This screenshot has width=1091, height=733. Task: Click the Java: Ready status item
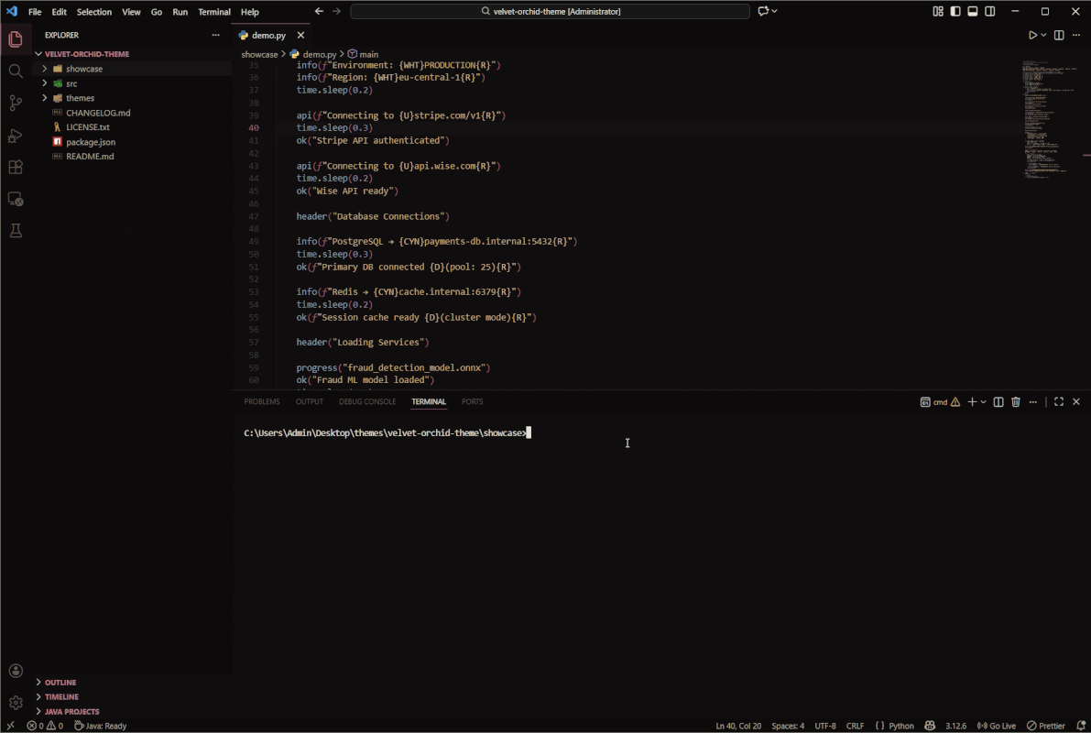click(x=101, y=726)
